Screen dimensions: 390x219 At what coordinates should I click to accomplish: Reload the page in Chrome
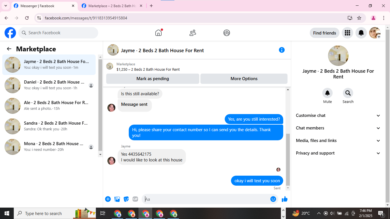pos(27,18)
